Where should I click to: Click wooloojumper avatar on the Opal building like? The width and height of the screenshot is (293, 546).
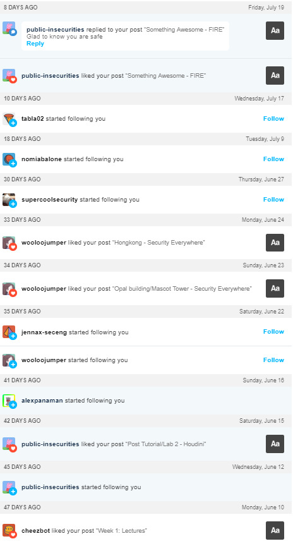coord(9,289)
